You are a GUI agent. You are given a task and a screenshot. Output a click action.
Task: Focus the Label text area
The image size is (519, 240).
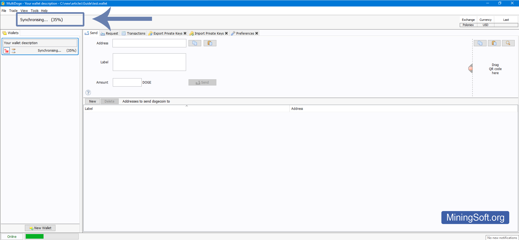pyautogui.click(x=149, y=62)
